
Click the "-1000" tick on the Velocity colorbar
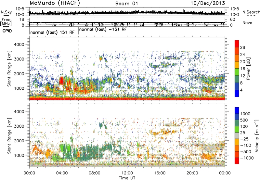click(247, 158)
